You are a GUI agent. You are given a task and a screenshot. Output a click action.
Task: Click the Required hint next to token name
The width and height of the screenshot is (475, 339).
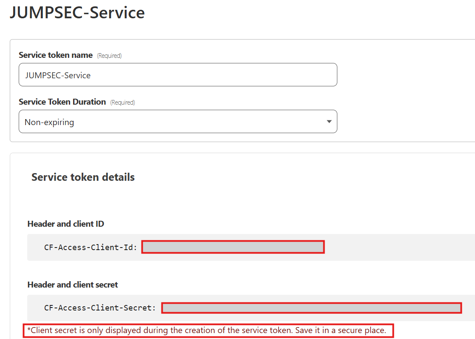pyautogui.click(x=109, y=56)
